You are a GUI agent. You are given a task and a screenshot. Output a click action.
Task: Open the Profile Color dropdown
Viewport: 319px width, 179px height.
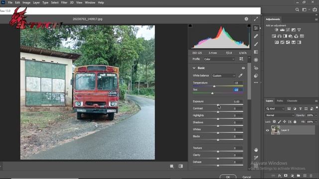tap(219, 59)
